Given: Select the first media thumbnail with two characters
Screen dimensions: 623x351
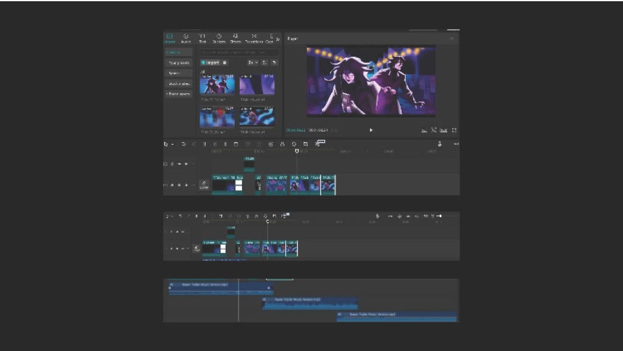Looking at the screenshot, I should click(x=217, y=84).
